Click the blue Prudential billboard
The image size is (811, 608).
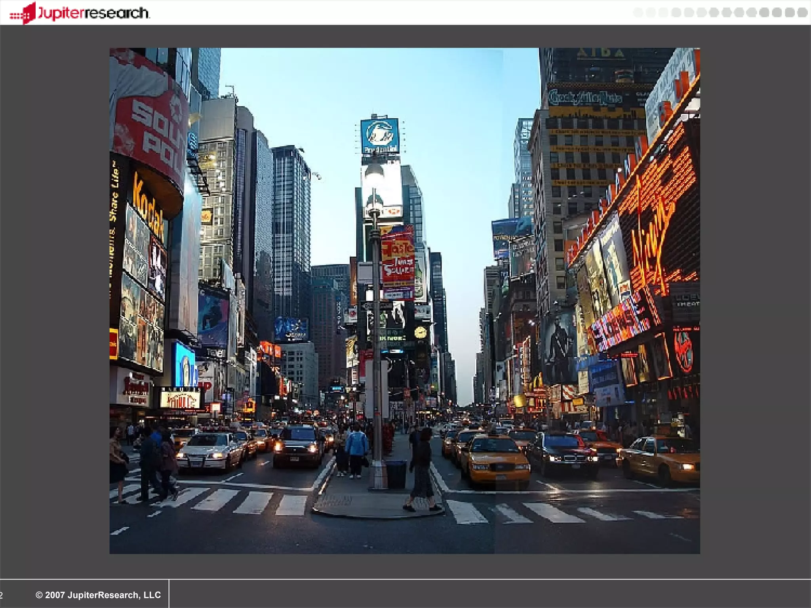[379, 136]
